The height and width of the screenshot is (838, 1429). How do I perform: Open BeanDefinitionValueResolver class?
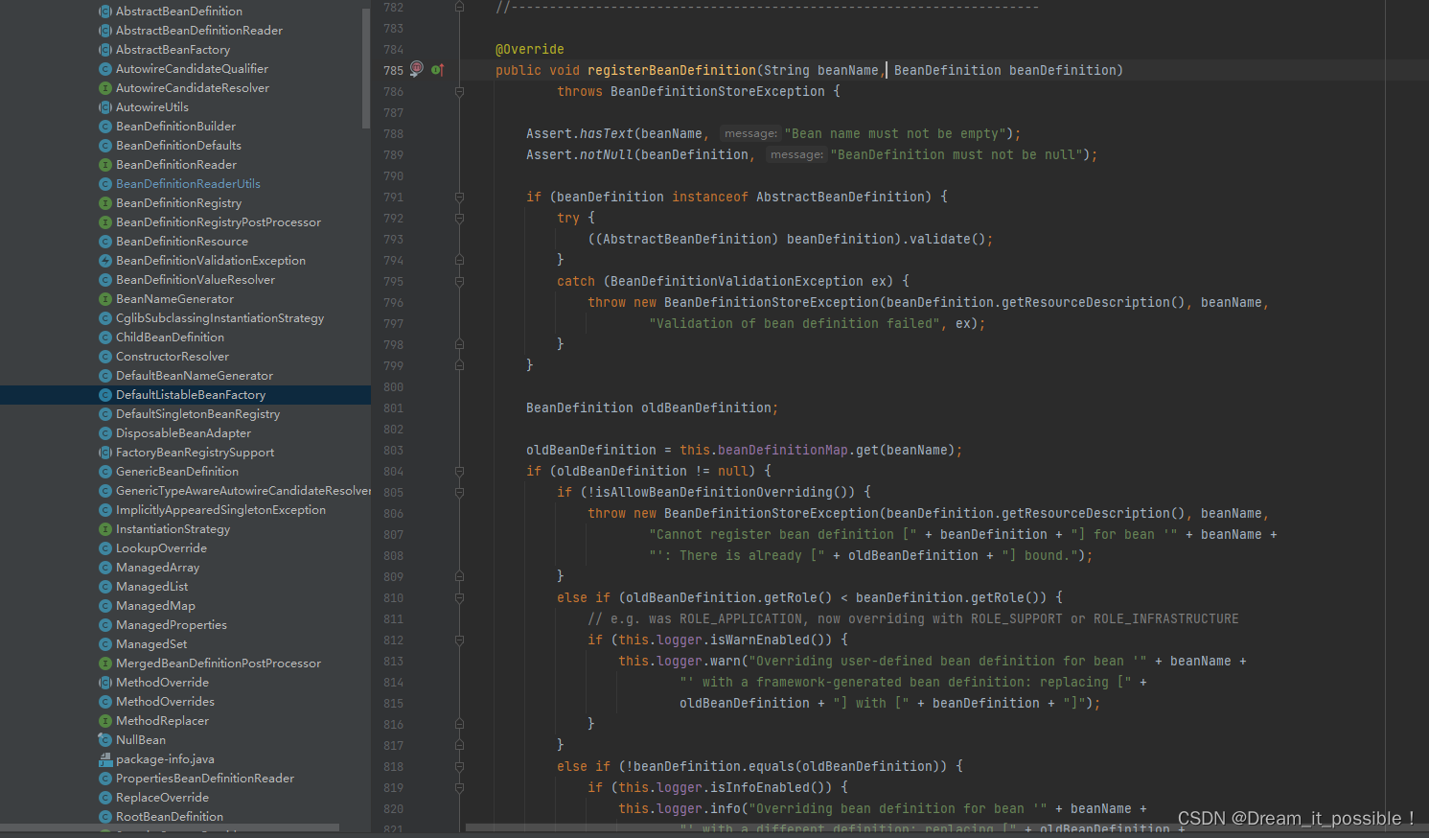pyautogui.click(x=196, y=280)
